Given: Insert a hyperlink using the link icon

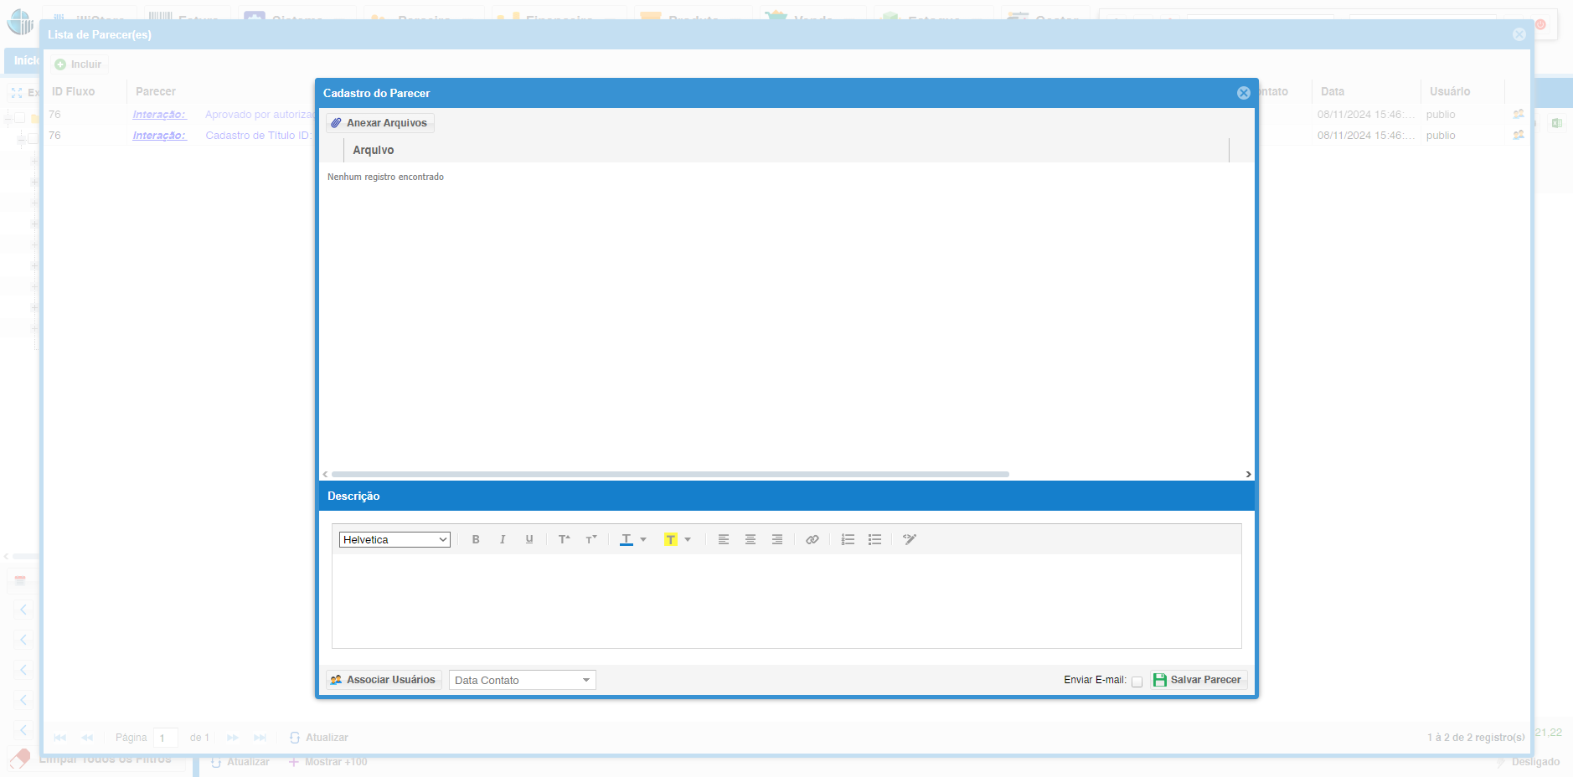Looking at the screenshot, I should 812,540.
